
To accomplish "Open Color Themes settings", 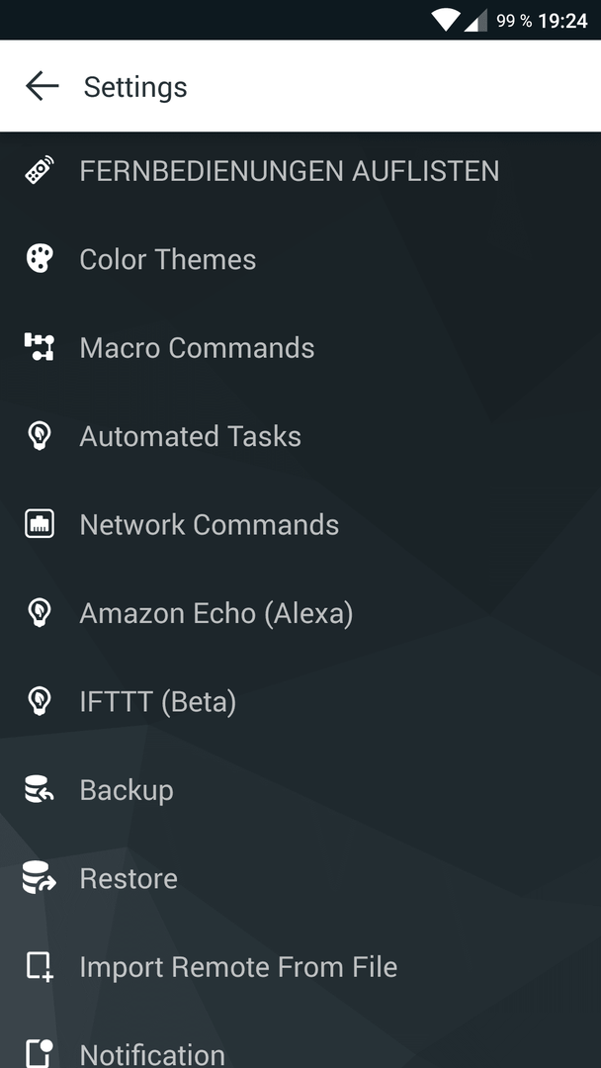I will pos(300,259).
